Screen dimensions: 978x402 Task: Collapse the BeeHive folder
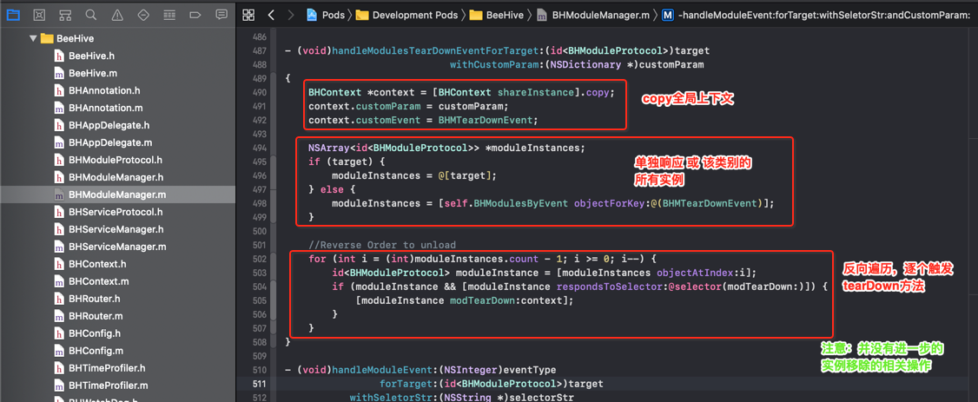[x=33, y=39]
